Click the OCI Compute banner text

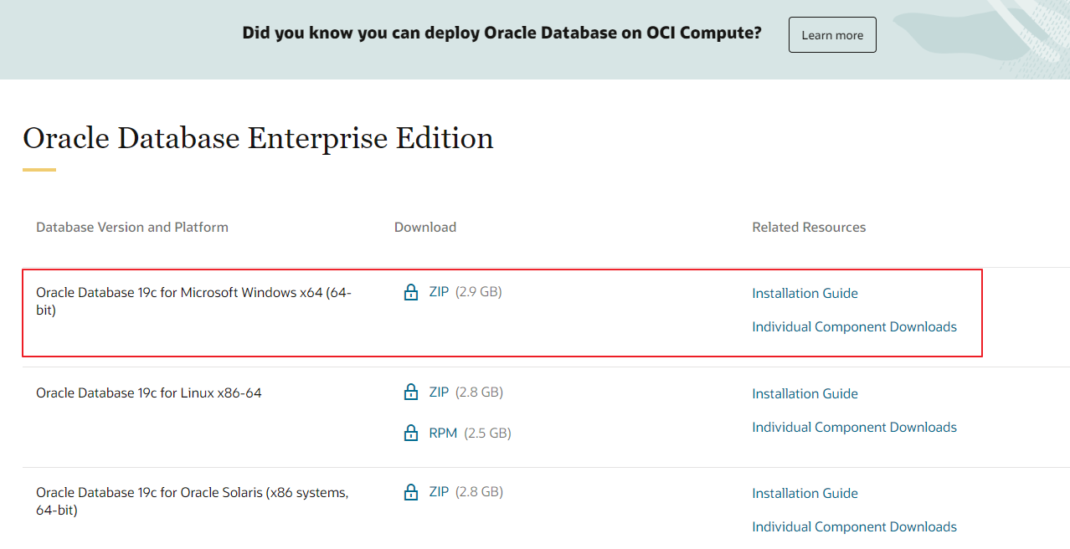tap(502, 33)
